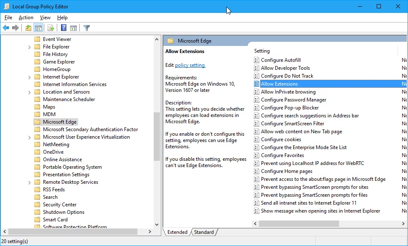The width and height of the screenshot is (408, 246).
Task: Open the File menu
Action: pyautogui.click(x=8, y=18)
